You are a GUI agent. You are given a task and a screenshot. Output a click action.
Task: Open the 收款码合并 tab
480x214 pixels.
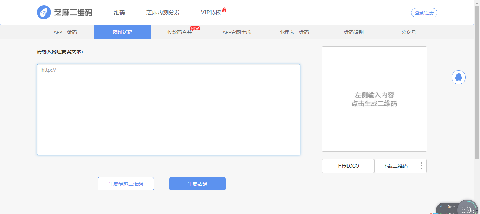180,32
